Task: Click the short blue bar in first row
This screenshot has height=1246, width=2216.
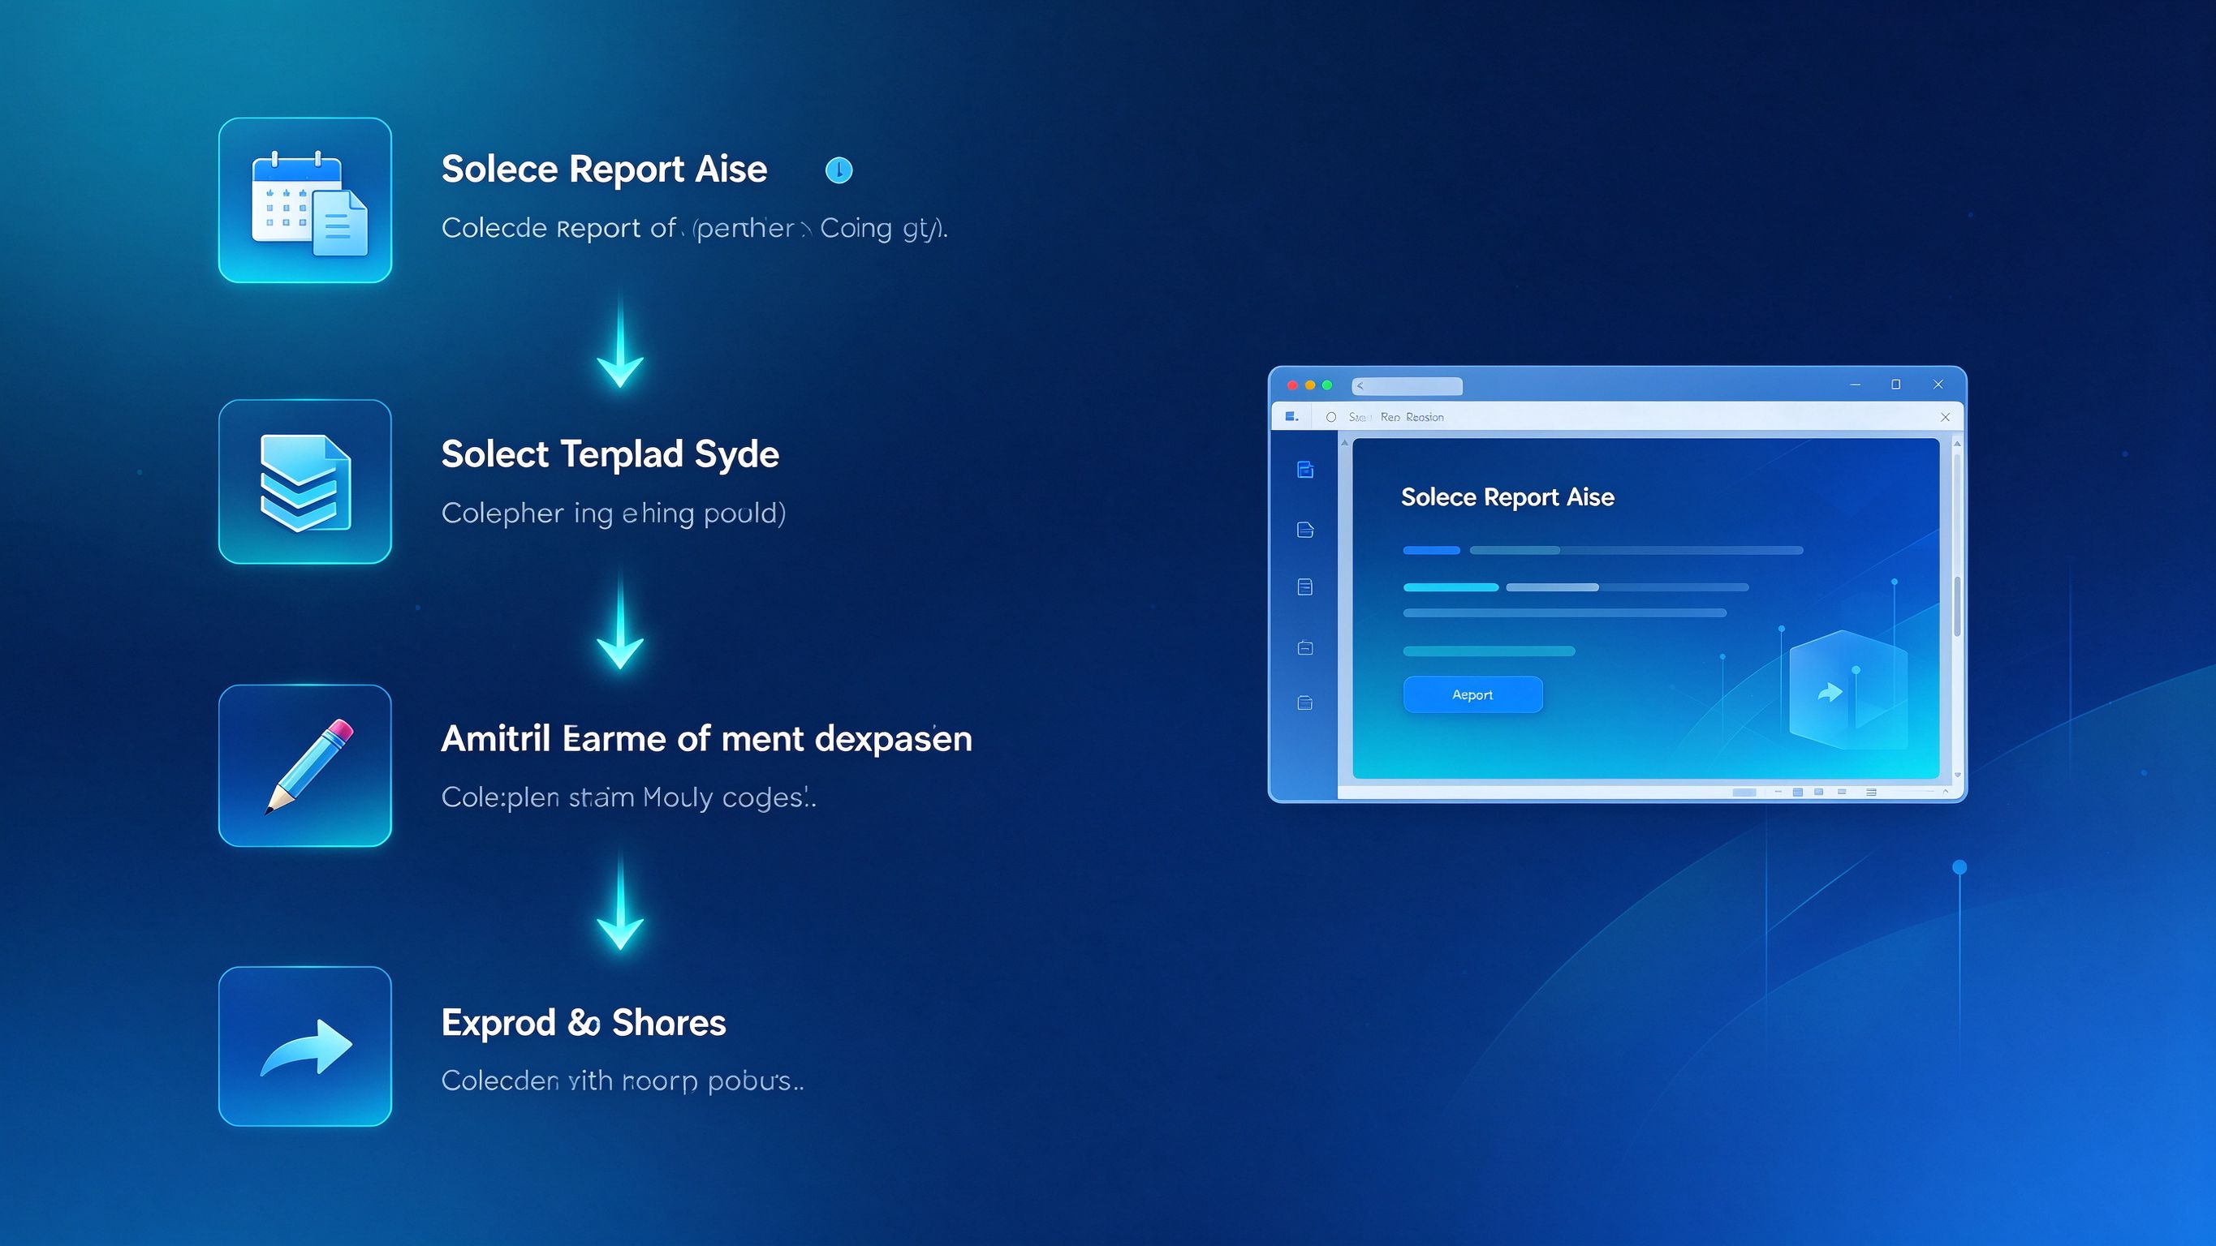Action: 1431,550
